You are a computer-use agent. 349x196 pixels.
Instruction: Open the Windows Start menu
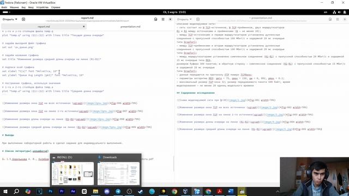[5, 191]
